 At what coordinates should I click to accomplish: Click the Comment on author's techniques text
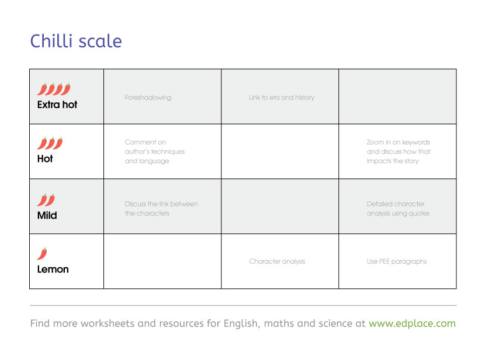click(155, 151)
